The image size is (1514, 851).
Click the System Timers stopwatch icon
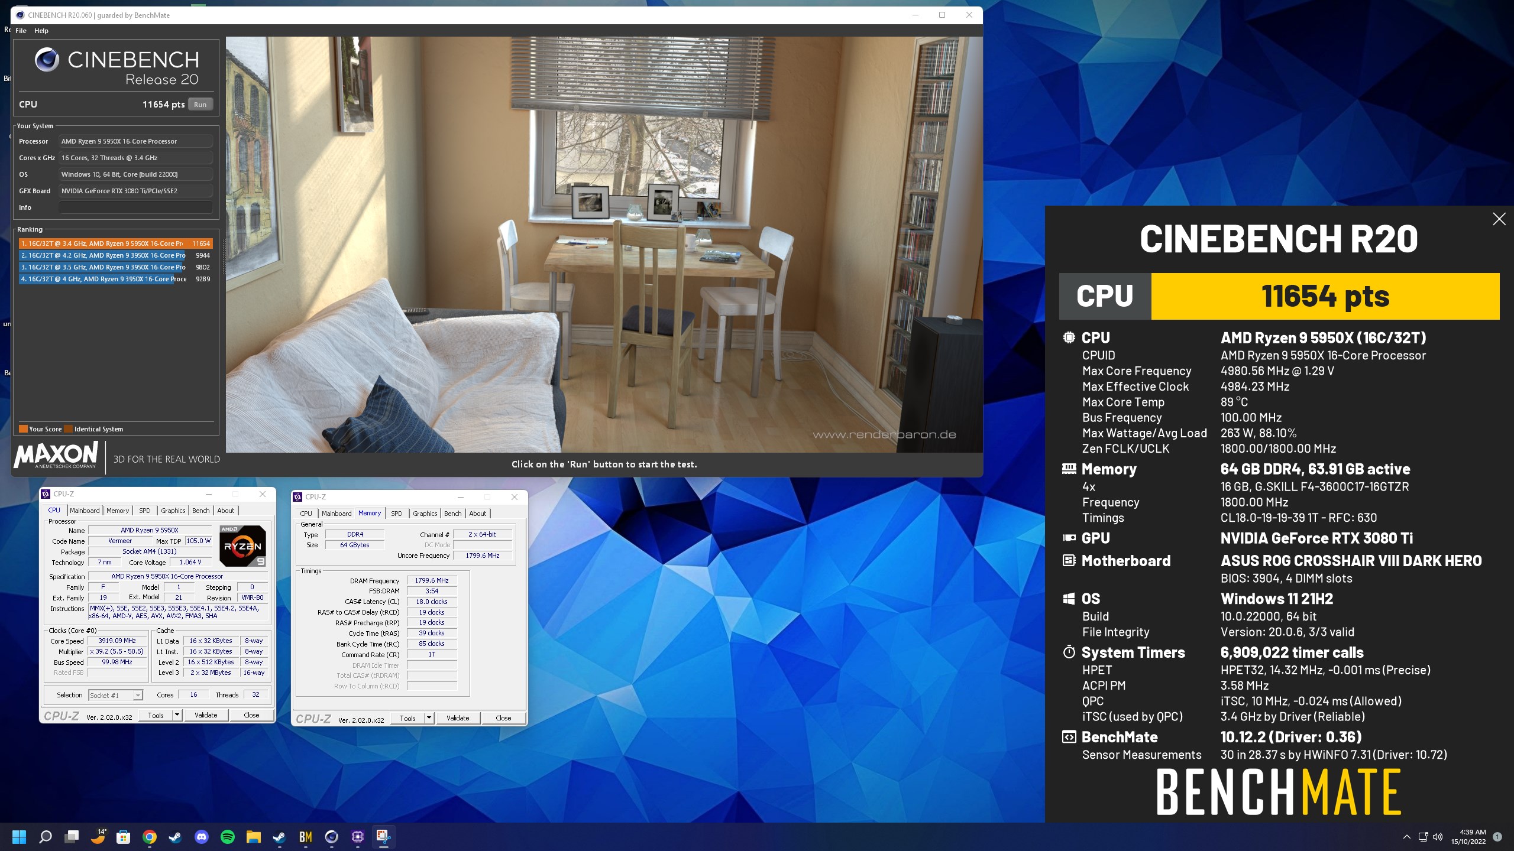(x=1069, y=652)
